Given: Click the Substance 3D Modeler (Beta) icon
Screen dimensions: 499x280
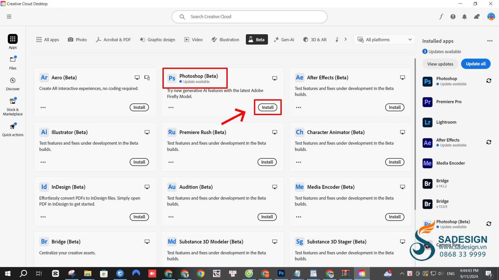Looking at the screenshot, I should tap(172, 242).
